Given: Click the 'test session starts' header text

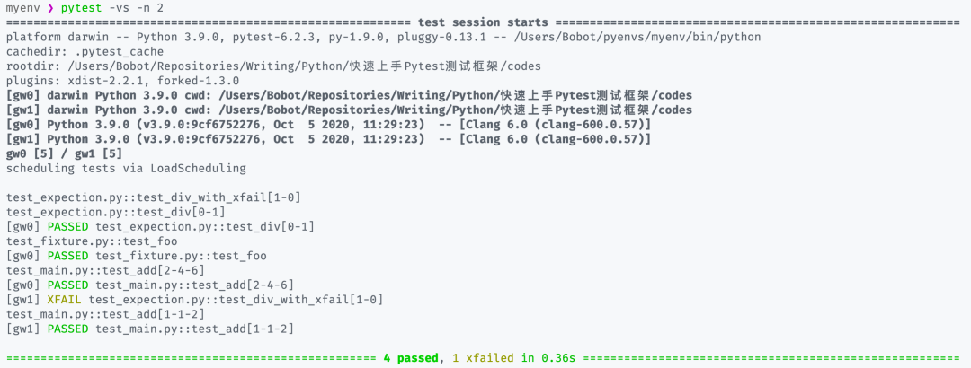Looking at the screenshot, I should coord(482,22).
